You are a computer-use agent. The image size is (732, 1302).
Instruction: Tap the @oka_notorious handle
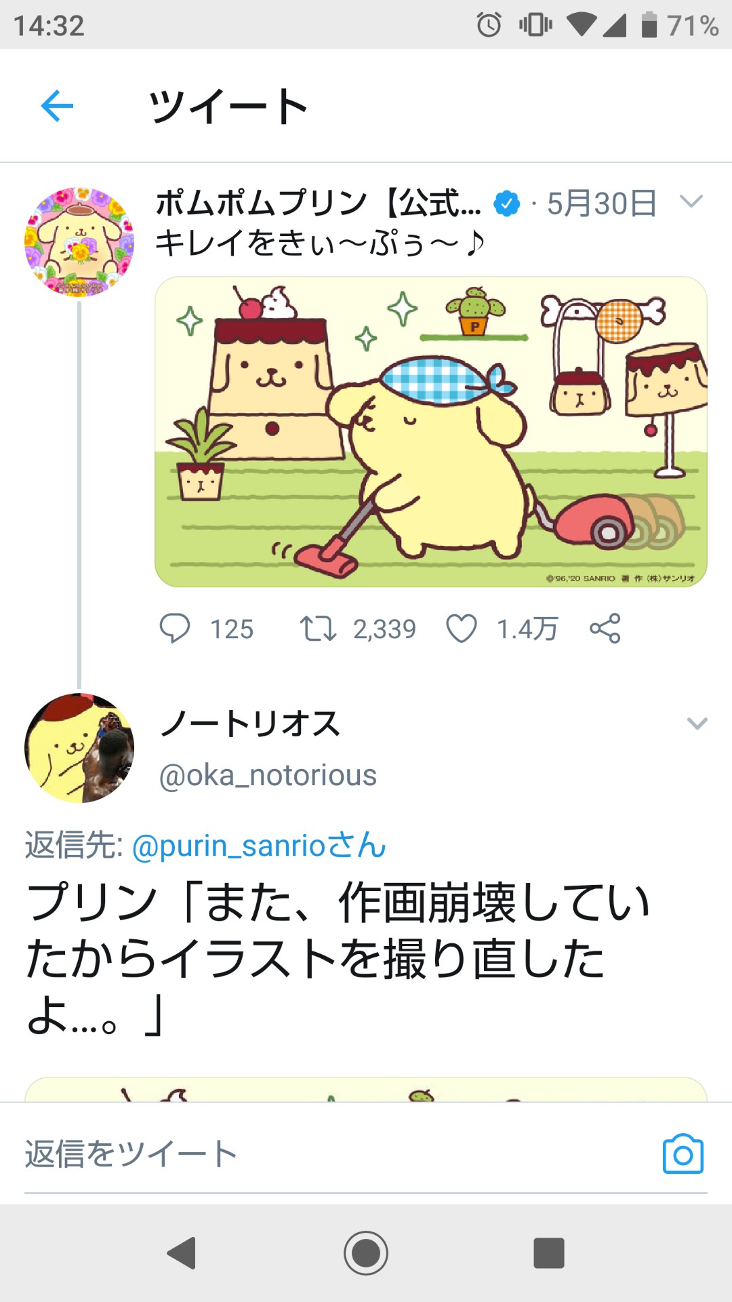(268, 775)
